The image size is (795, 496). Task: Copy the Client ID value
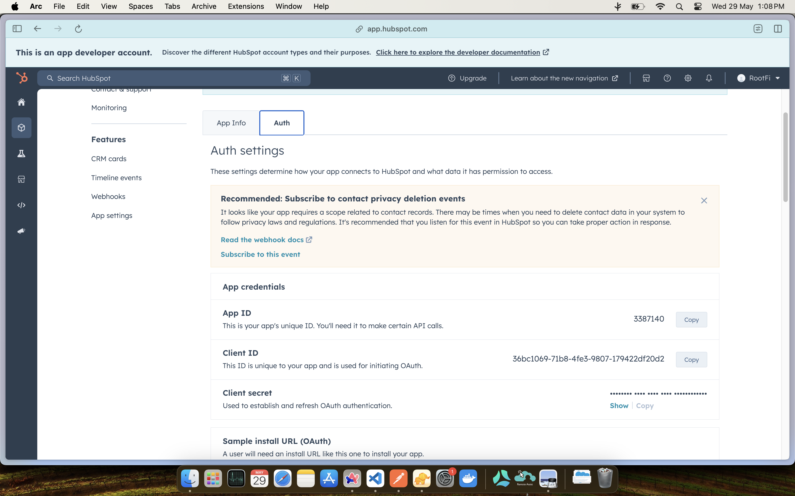691,360
